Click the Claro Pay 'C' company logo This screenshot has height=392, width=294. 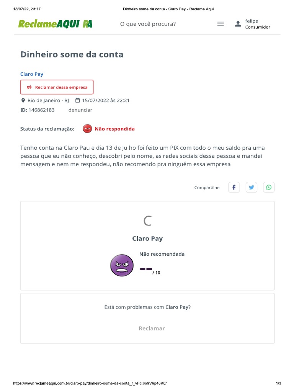pos(147,221)
